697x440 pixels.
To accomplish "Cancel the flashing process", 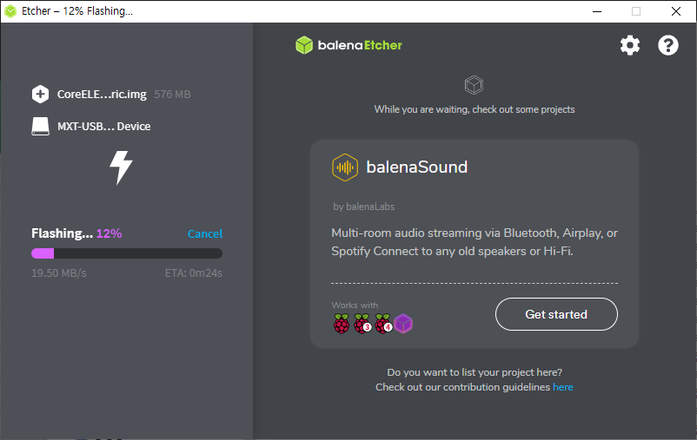I will tap(205, 233).
